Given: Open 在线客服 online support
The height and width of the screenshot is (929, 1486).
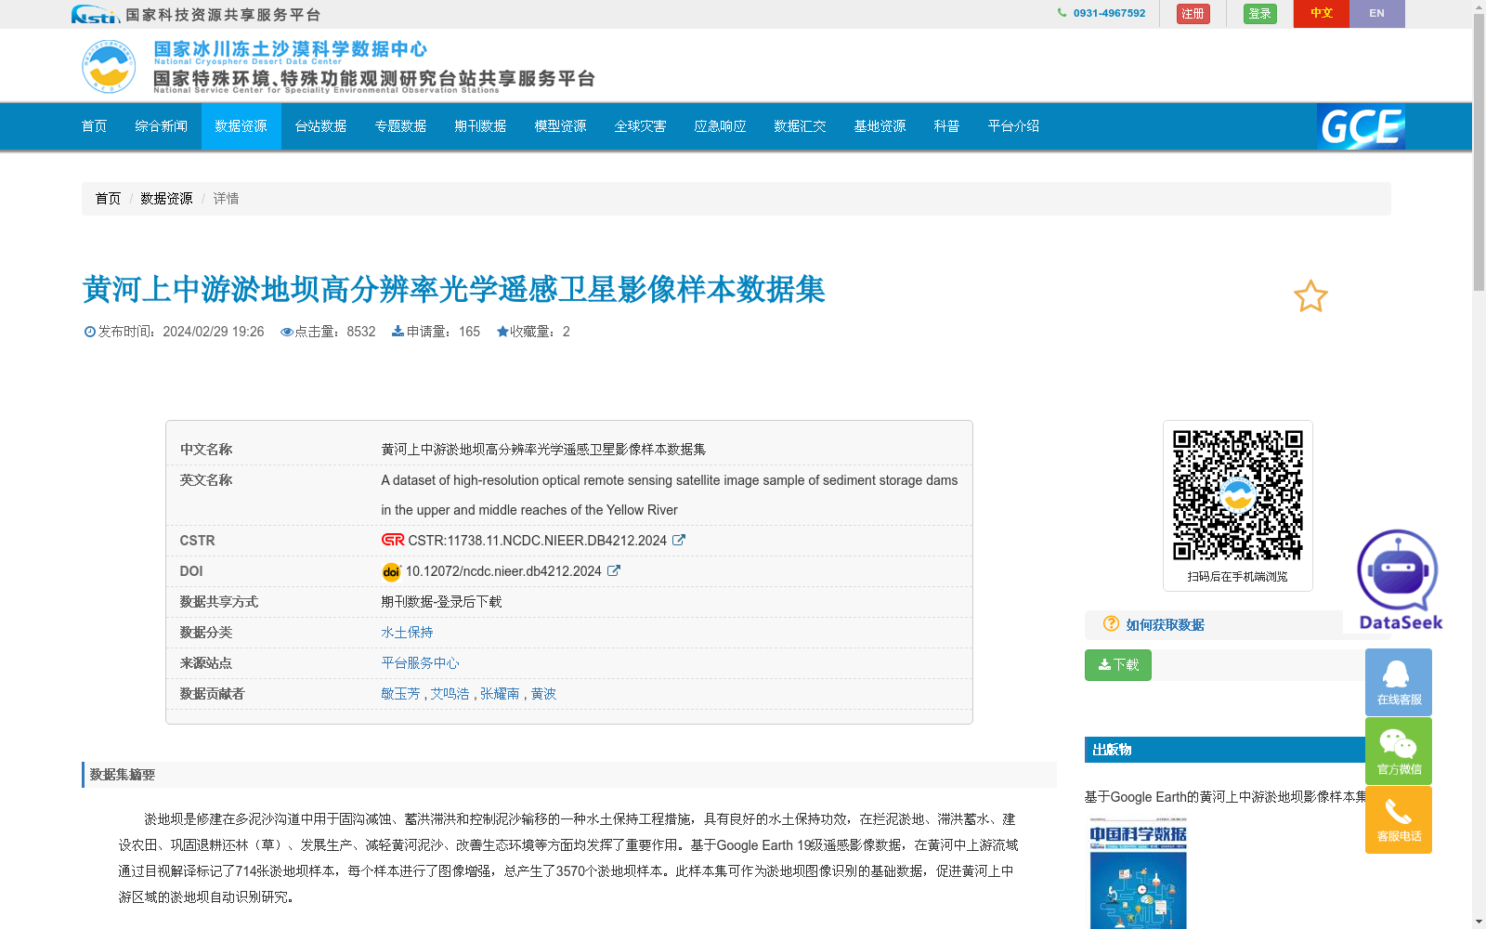Looking at the screenshot, I should (1399, 683).
